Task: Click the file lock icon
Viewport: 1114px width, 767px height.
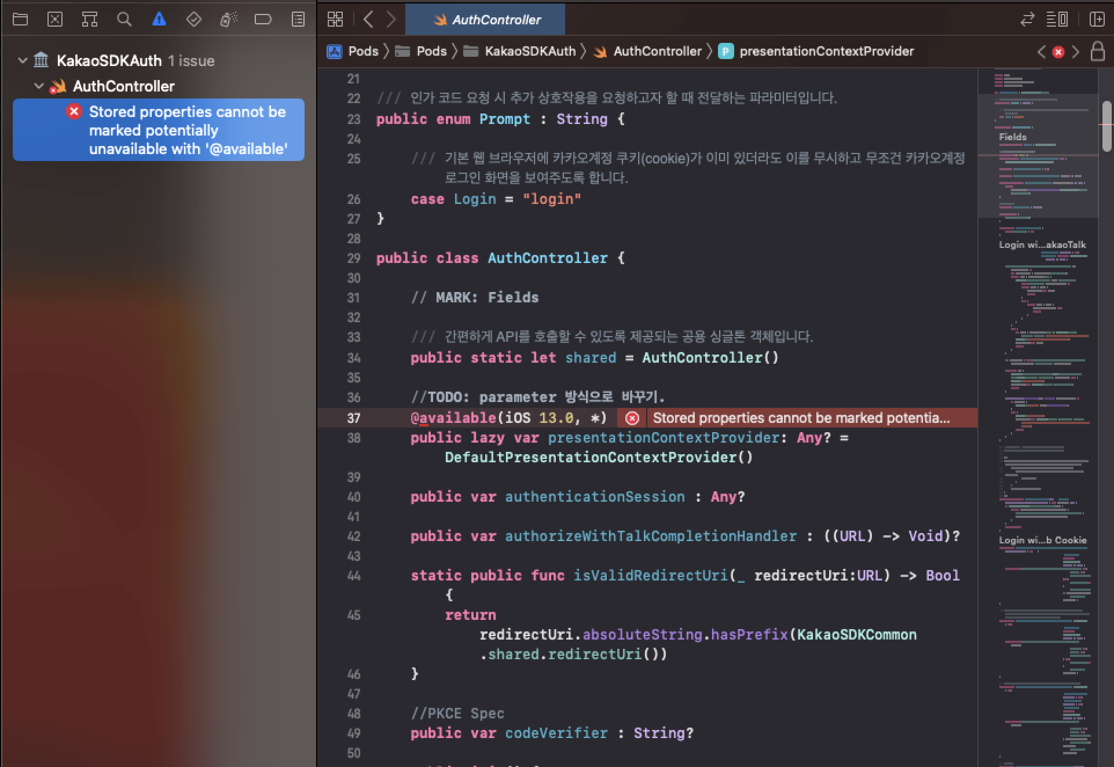Action: (1097, 52)
